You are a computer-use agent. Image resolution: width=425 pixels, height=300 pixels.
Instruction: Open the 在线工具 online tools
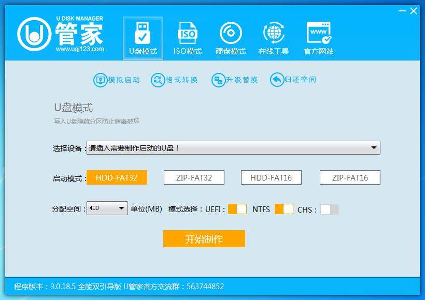coord(274,37)
